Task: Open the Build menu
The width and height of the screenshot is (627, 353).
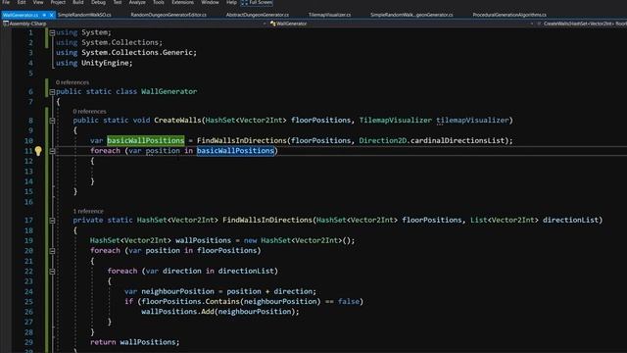Action: pos(78,2)
